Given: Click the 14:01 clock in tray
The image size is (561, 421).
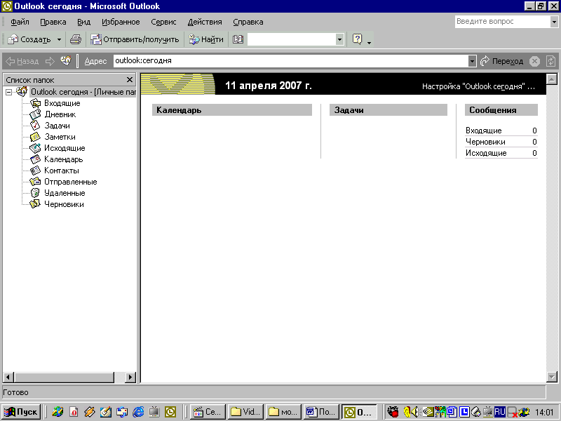Looking at the screenshot, I should point(544,413).
